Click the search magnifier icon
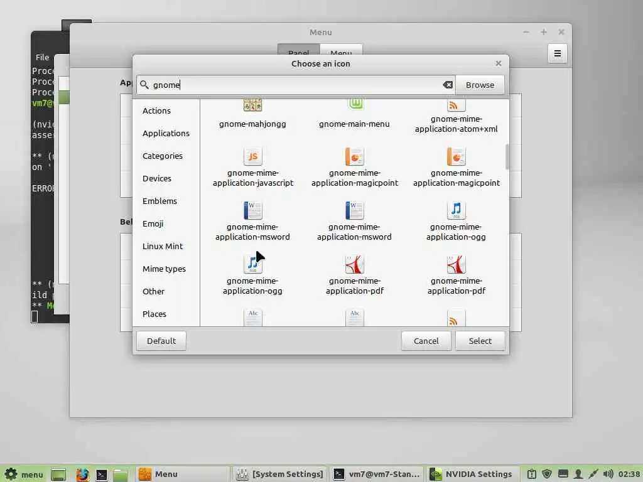This screenshot has width=643, height=482. click(x=144, y=85)
